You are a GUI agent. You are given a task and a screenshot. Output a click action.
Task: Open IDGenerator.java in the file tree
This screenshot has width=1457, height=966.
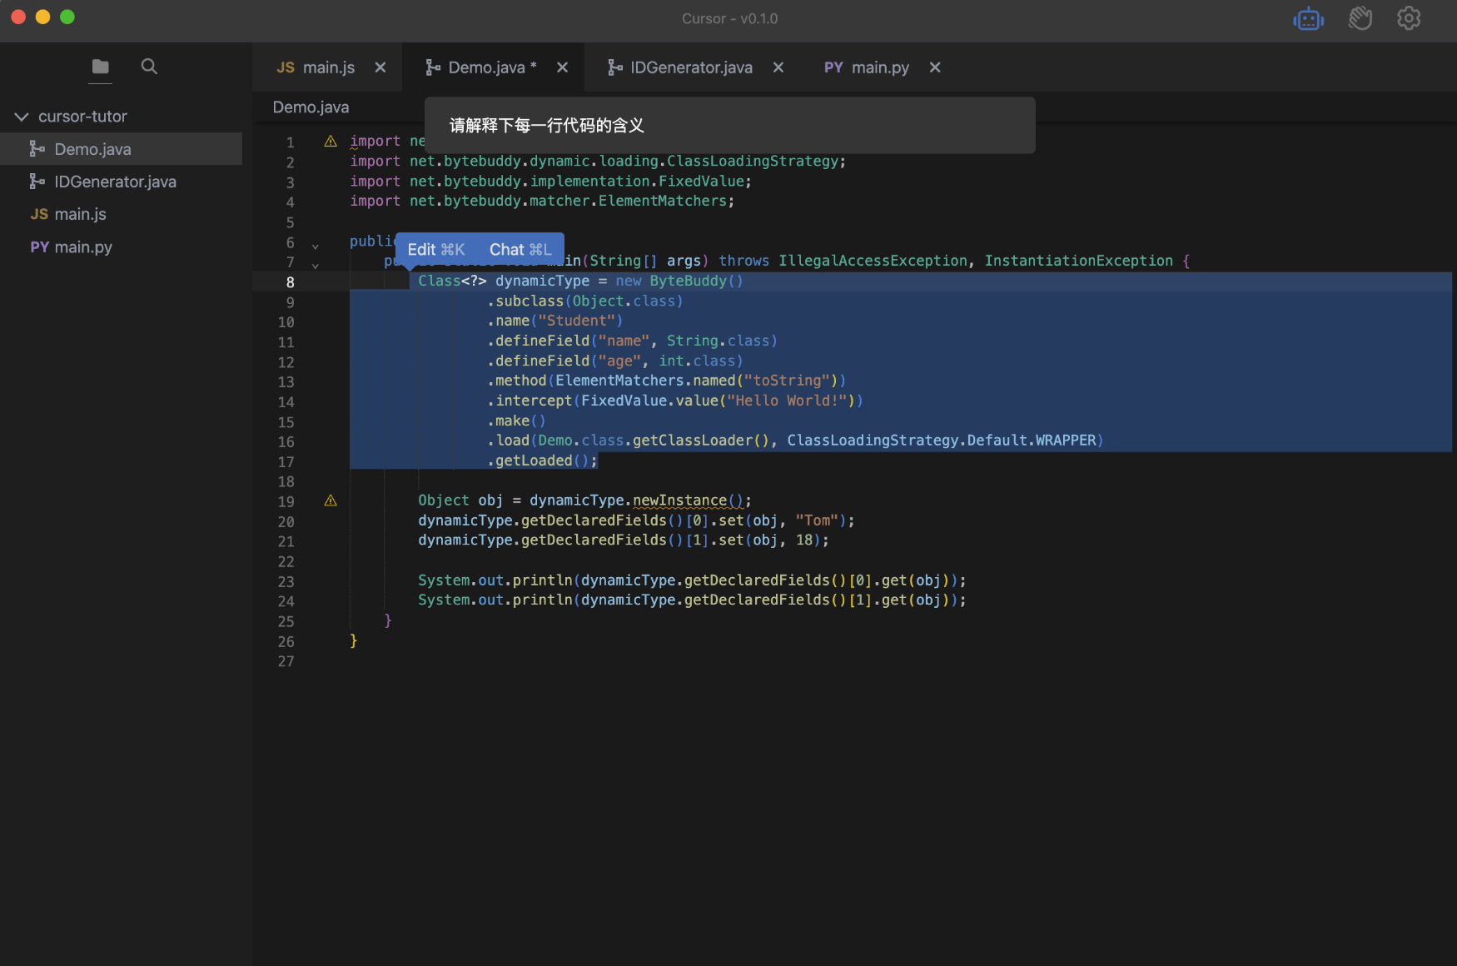122,182
